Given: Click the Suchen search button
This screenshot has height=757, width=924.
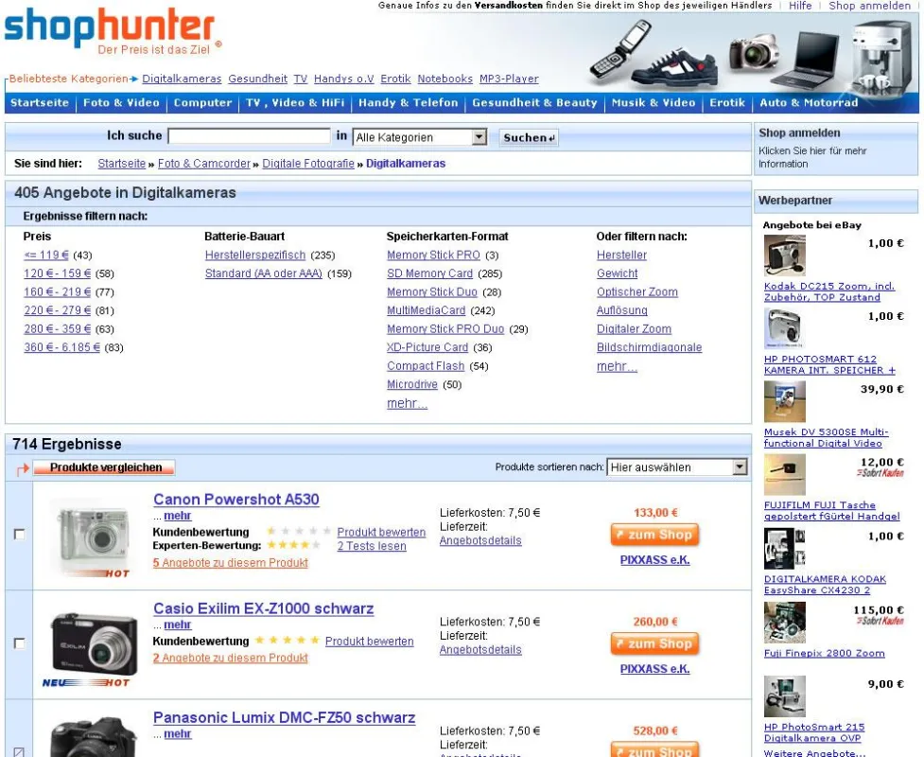Looking at the screenshot, I should pyautogui.click(x=529, y=137).
